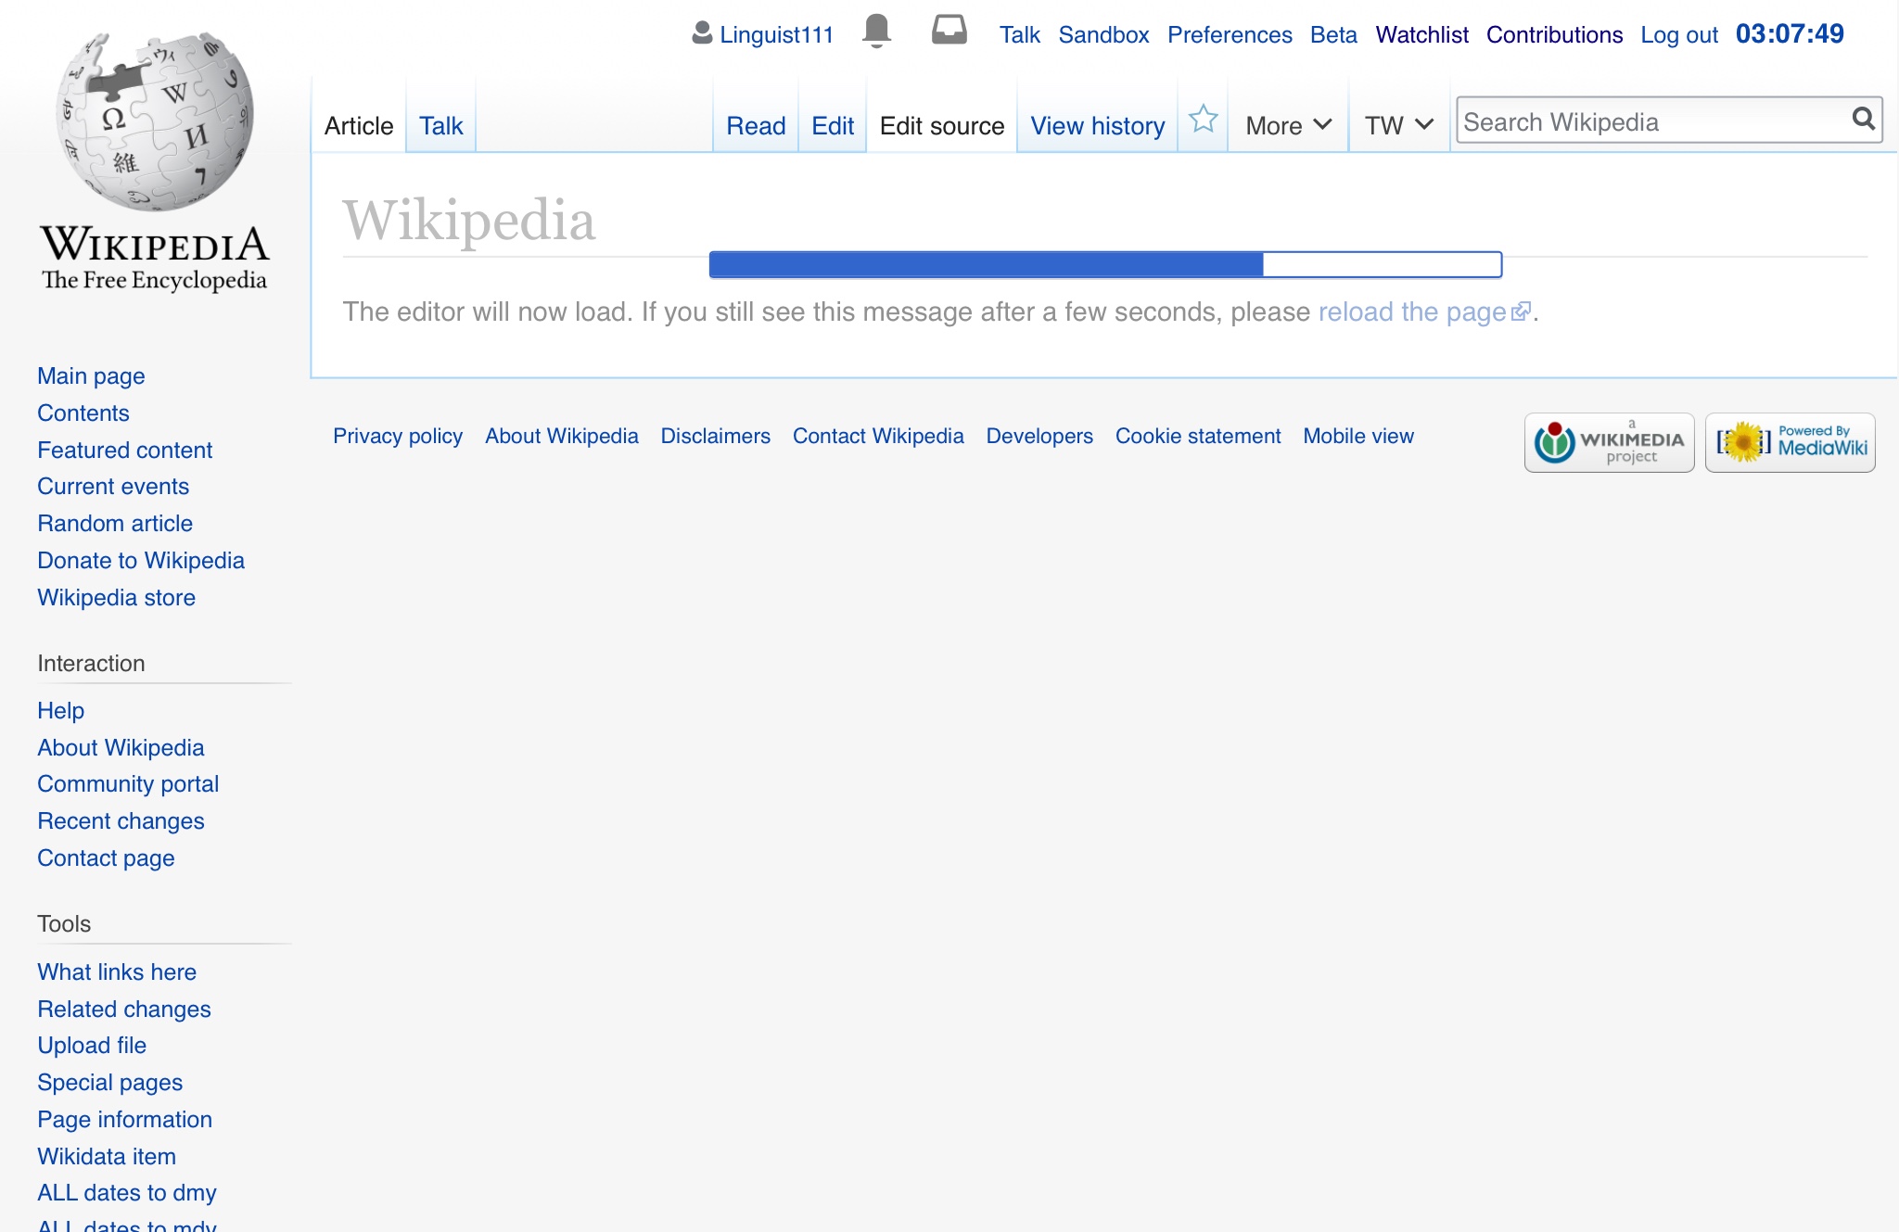Switch to the Article tab
1899x1232 pixels.
tap(359, 125)
